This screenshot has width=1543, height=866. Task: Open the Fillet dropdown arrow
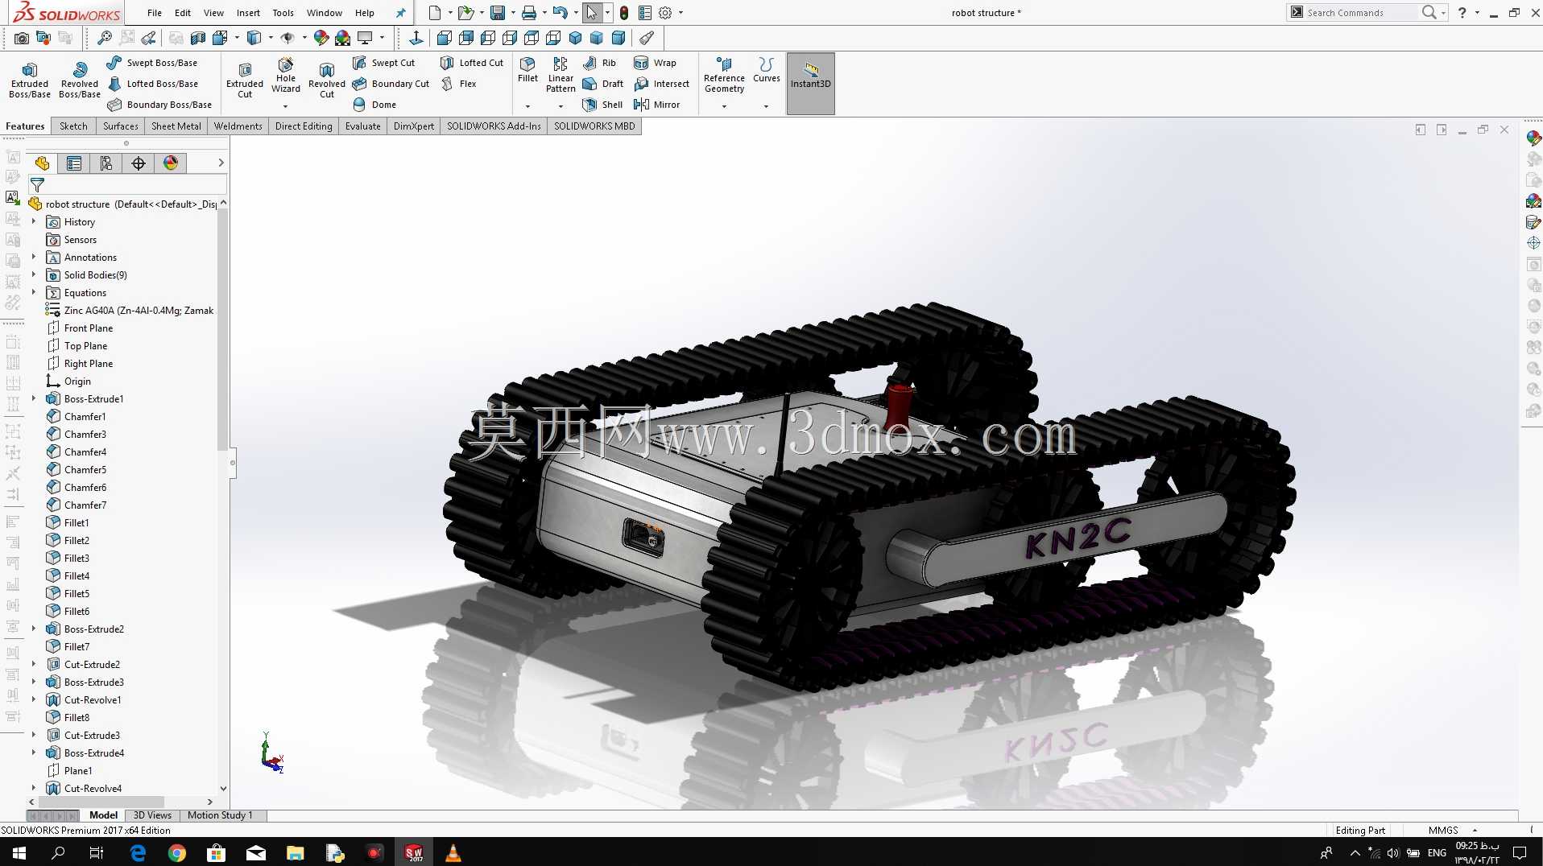[527, 106]
